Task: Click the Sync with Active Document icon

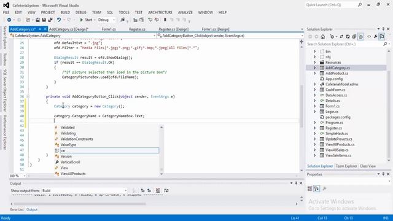Action: coord(341,37)
